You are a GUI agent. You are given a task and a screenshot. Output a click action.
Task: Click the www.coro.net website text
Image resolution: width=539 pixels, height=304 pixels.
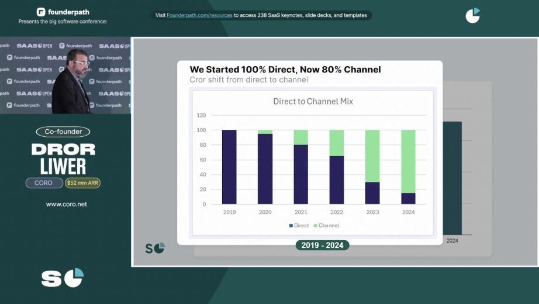(66, 204)
